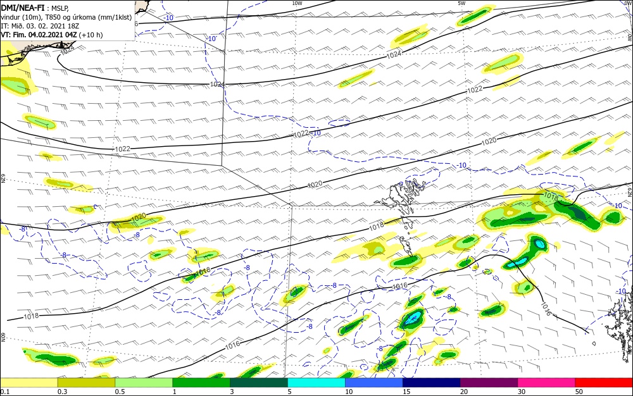Image resolution: width=633 pixels, height=396 pixels.
Task: Click the pink 30–50 mm legend swatch
Action: click(x=547, y=383)
